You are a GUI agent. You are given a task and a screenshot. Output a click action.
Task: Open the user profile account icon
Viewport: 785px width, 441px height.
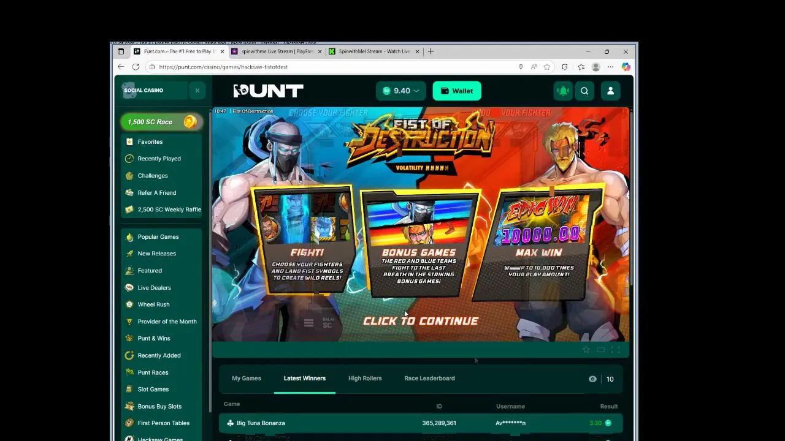610,91
